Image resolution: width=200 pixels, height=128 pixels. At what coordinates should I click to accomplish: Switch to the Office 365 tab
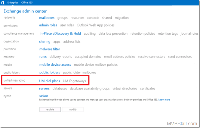pos(27,2)
